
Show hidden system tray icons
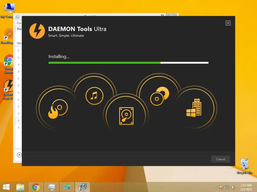215,187
